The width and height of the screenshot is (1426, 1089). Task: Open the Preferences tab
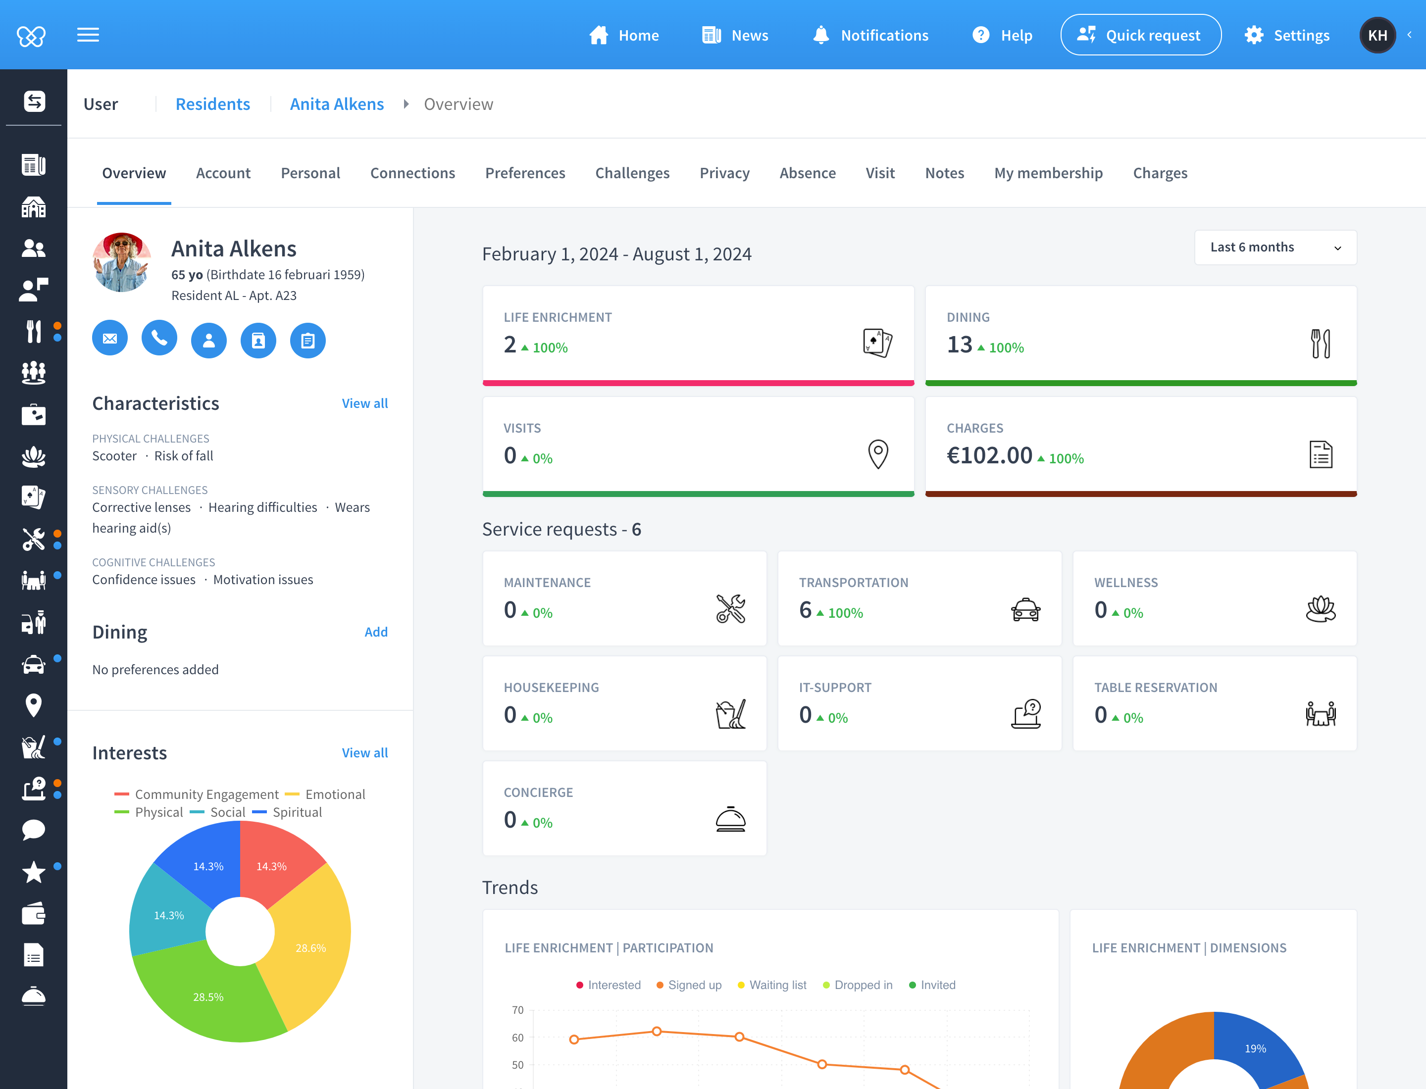coord(525,173)
